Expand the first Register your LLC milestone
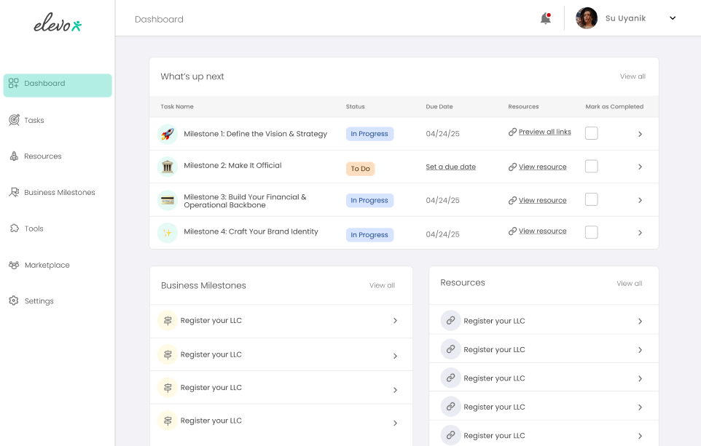 click(x=395, y=321)
